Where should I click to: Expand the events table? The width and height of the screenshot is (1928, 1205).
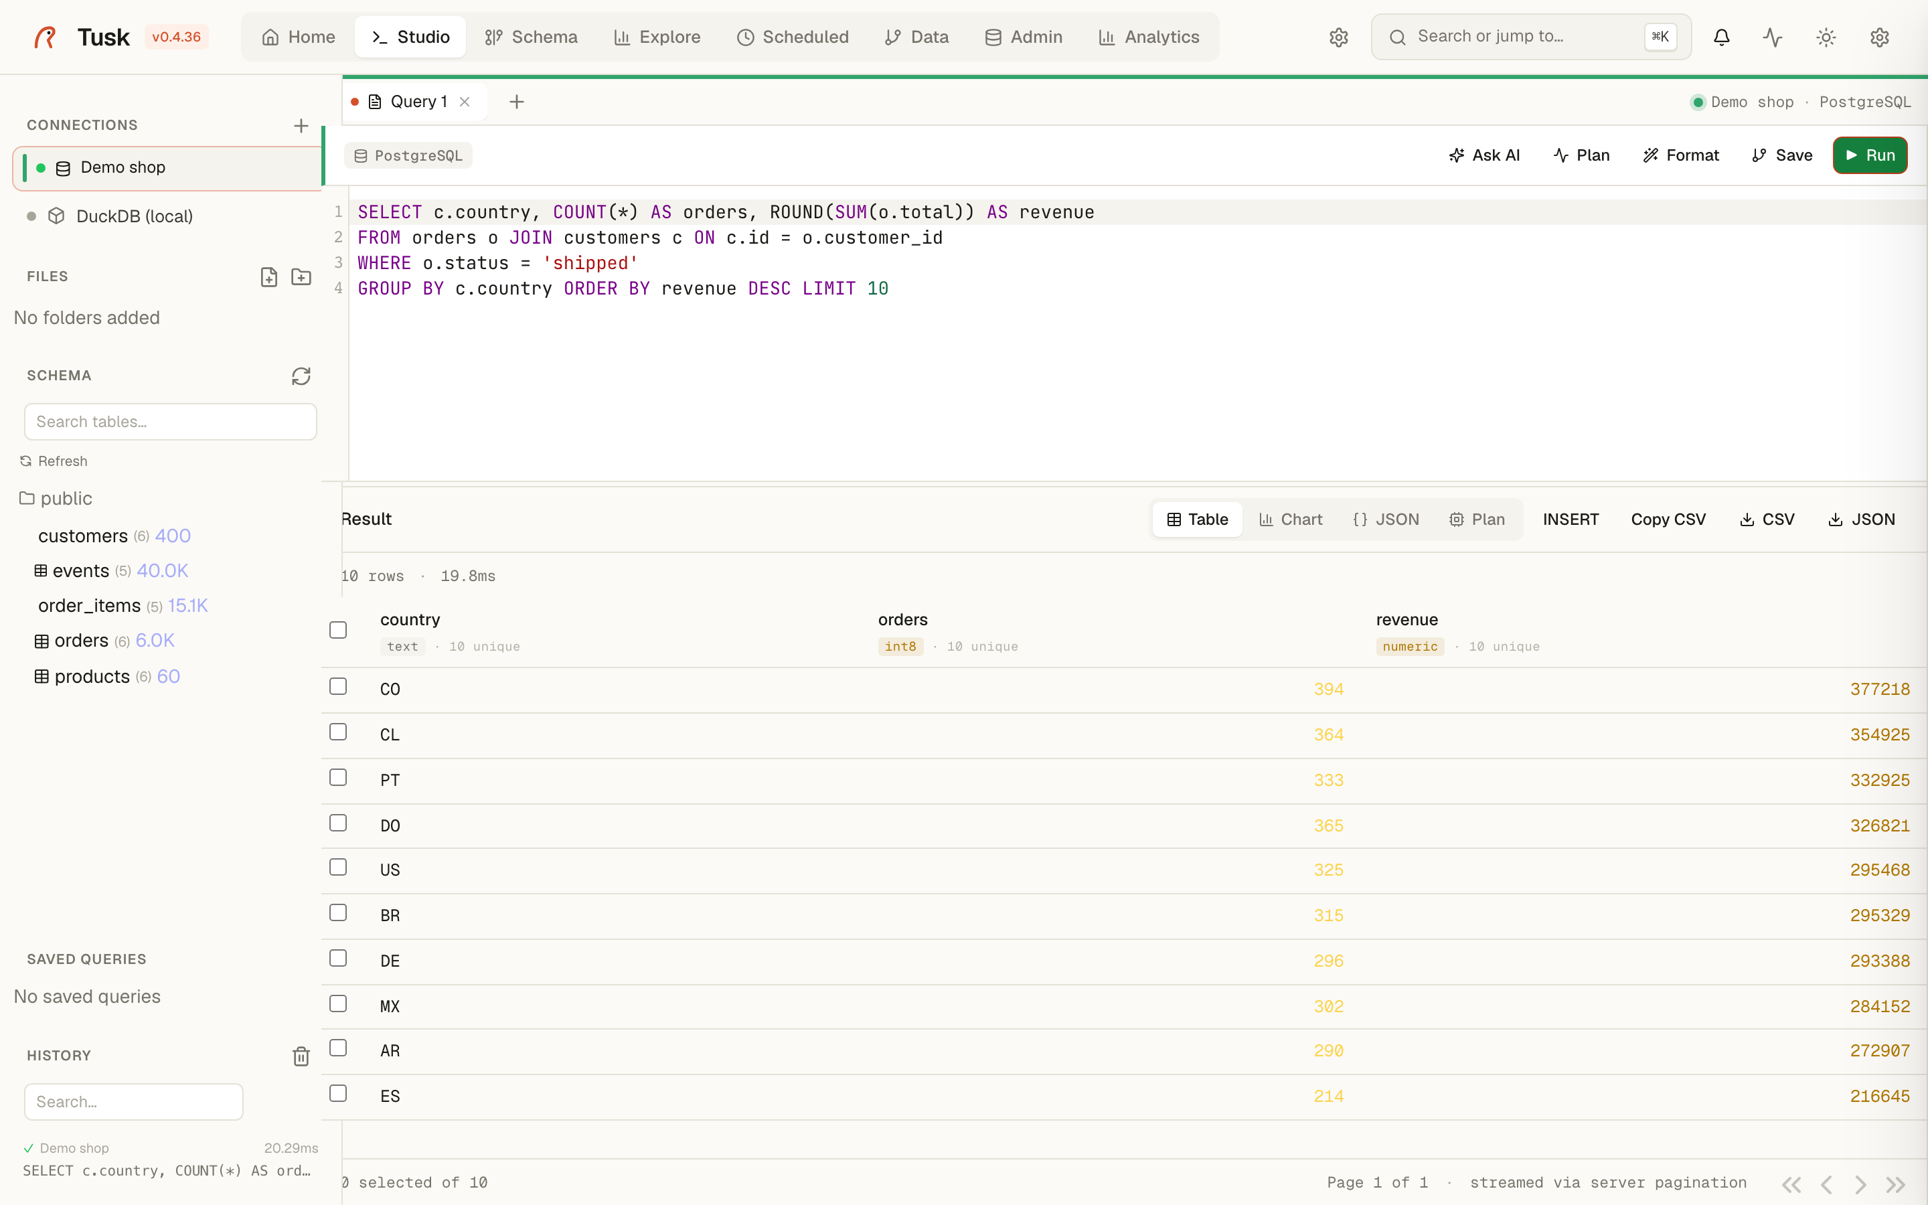tap(110, 570)
